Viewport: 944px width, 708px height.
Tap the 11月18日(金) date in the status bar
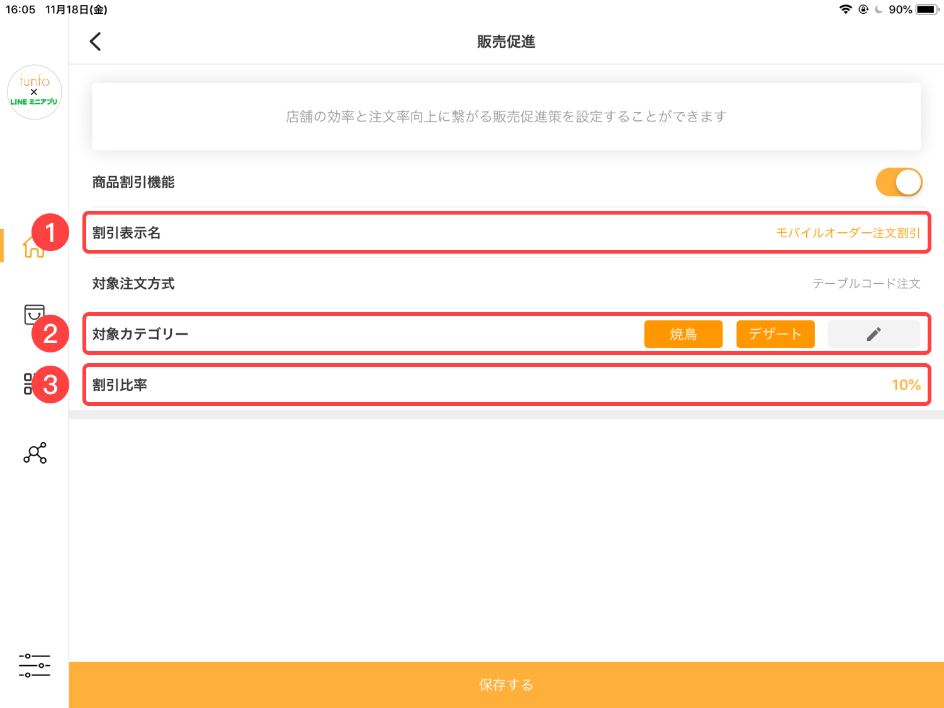pos(76,9)
